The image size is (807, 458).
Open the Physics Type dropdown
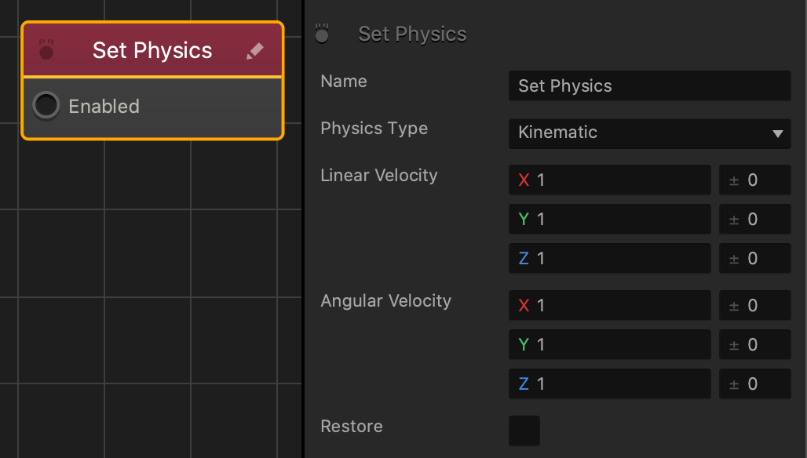[x=649, y=133]
